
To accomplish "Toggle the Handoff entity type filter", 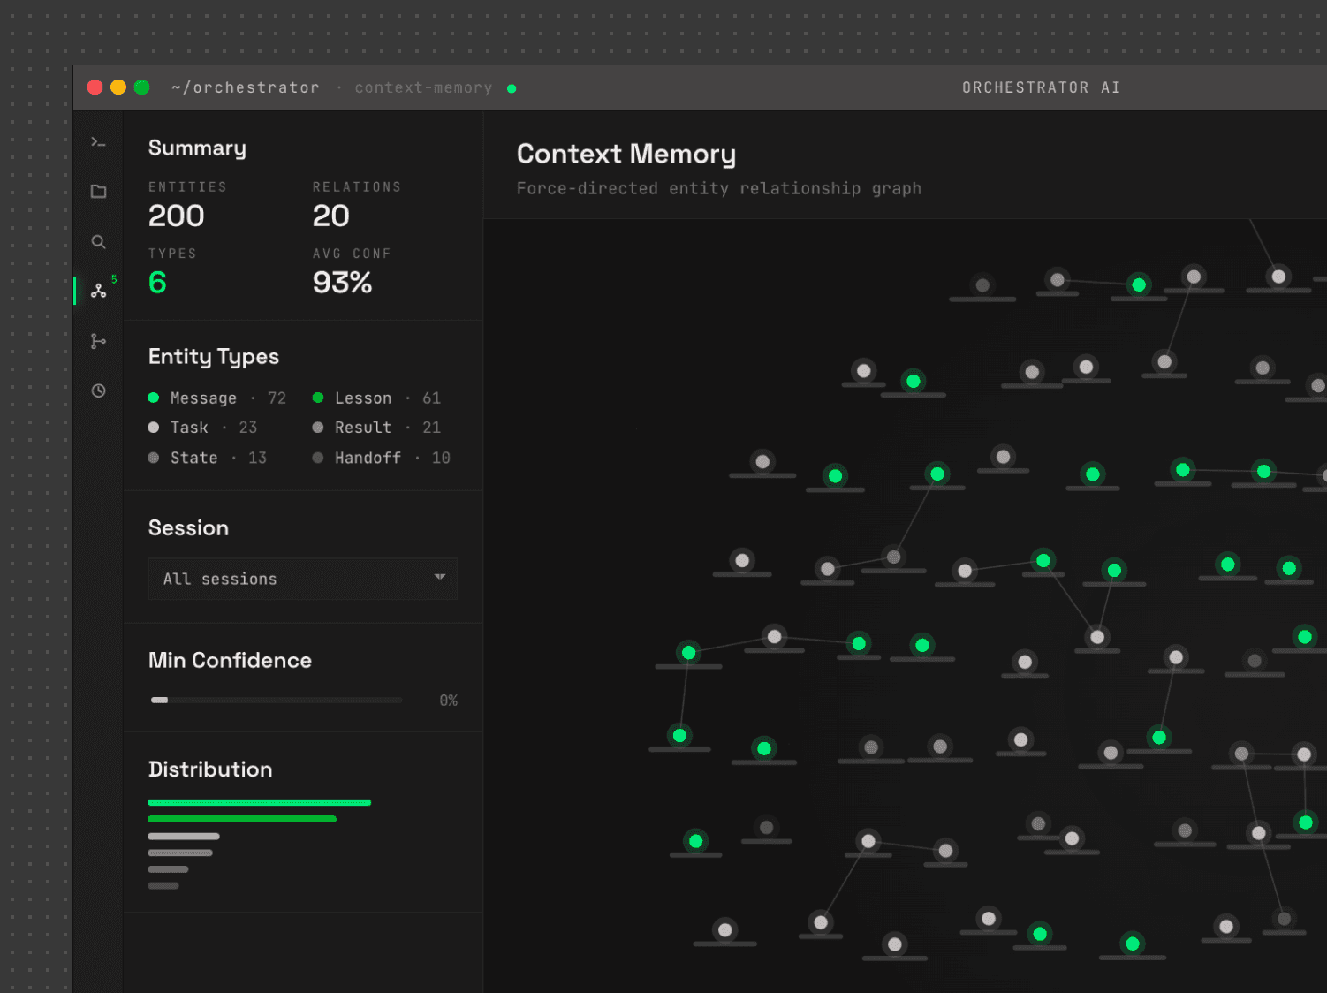I will [x=368, y=458].
